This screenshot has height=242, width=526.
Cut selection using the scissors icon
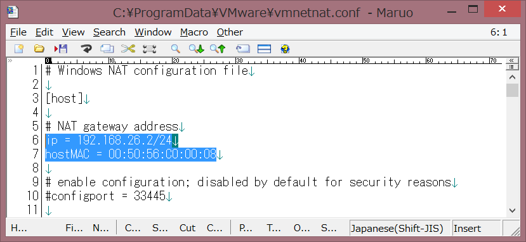(x=128, y=49)
